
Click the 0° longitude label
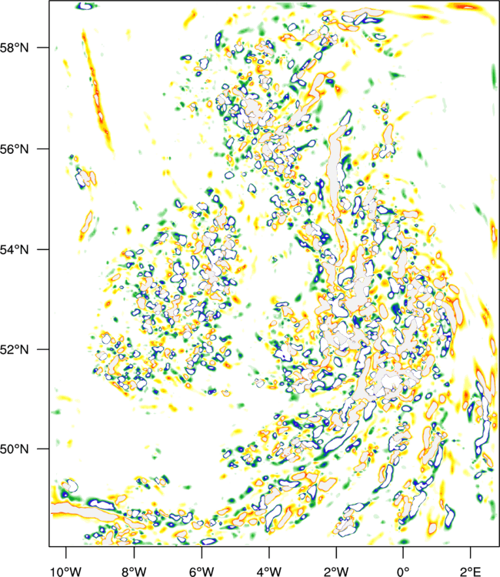tap(403, 572)
